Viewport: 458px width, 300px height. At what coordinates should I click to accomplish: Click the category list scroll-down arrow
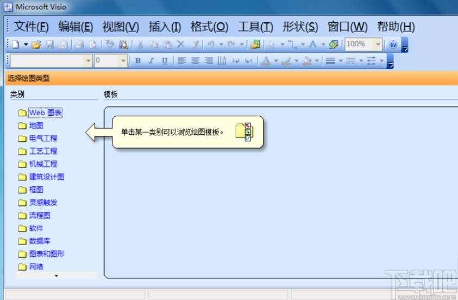57,276
